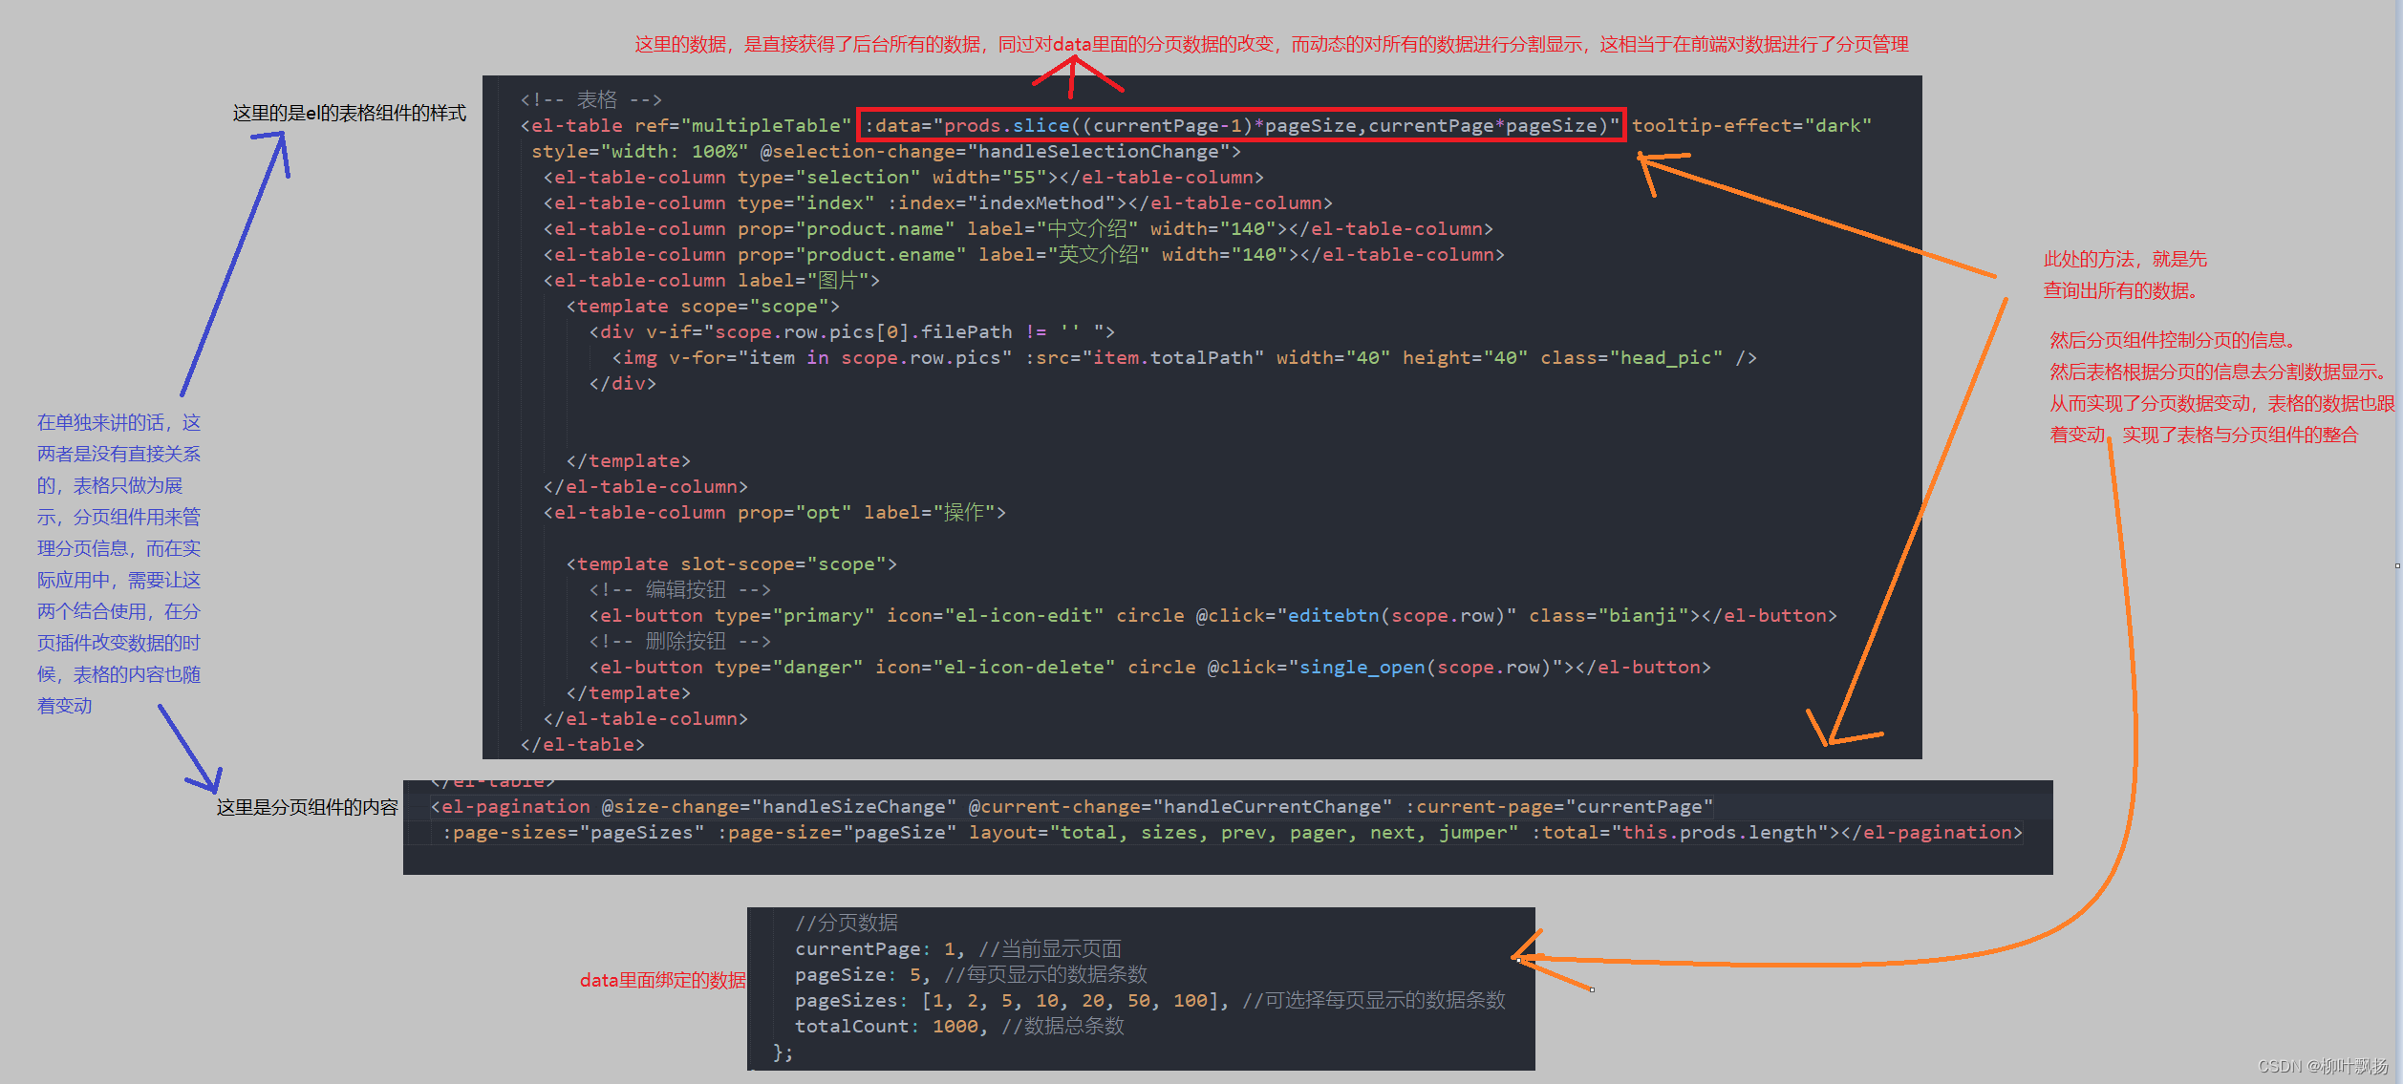This screenshot has width=2403, height=1084.
Task: Select the pageSizes array line
Action: tap(1150, 1000)
